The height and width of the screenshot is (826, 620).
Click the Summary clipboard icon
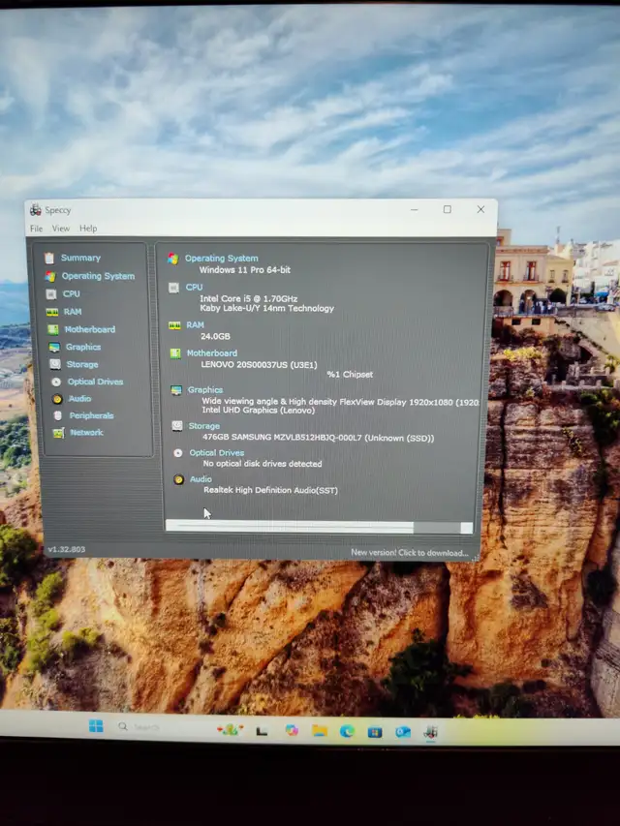click(x=49, y=258)
